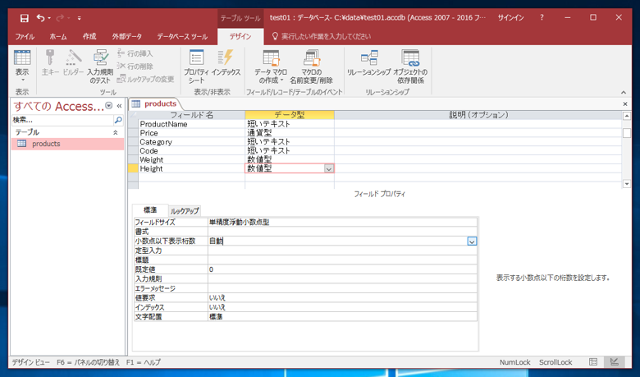Switch to ルックアップ properties tab
The width and height of the screenshot is (640, 377).
[185, 211]
